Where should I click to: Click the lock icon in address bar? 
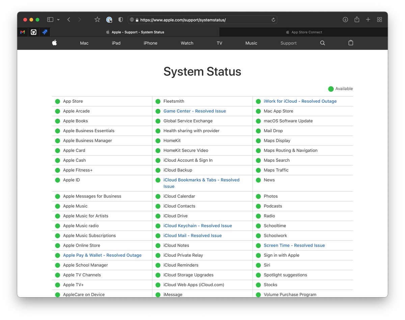click(x=137, y=20)
